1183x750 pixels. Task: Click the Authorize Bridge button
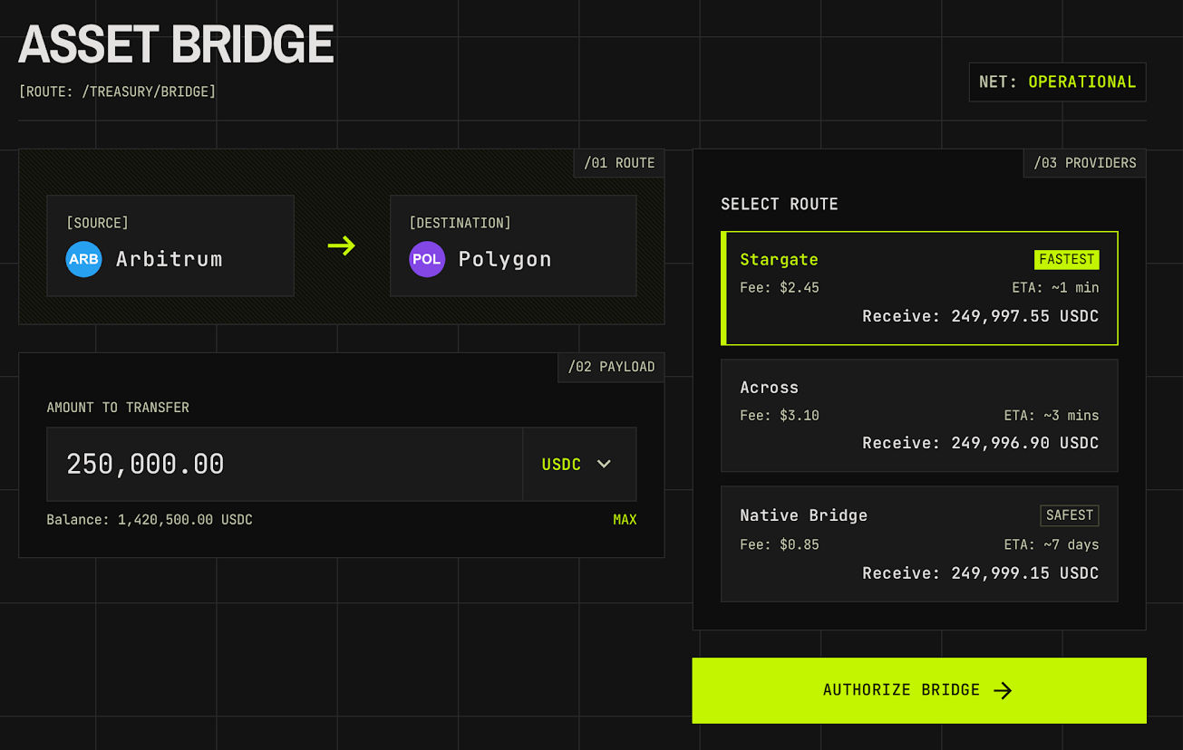point(919,690)
